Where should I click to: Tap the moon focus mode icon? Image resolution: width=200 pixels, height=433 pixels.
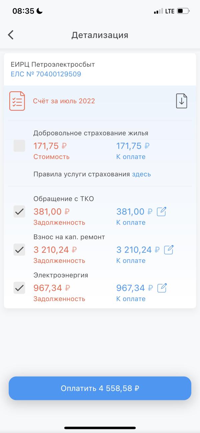pos(40,11)
